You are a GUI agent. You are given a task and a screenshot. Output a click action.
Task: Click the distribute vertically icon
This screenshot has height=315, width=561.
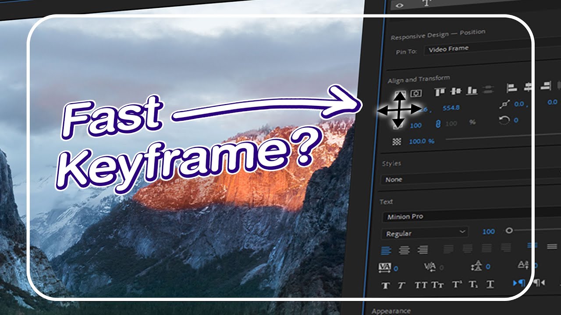[x=487, y=90]
